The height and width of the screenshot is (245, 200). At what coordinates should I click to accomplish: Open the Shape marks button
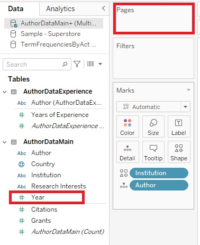179,152
